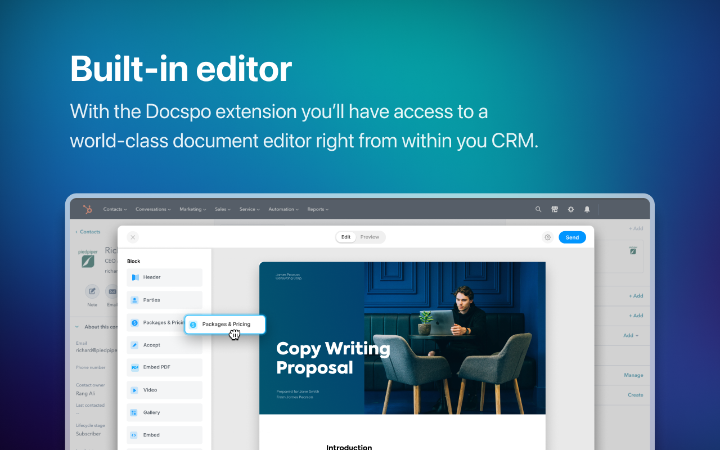Select the Accept block pencil icon
Screen dimensions: 720x450
pos(134,345)
